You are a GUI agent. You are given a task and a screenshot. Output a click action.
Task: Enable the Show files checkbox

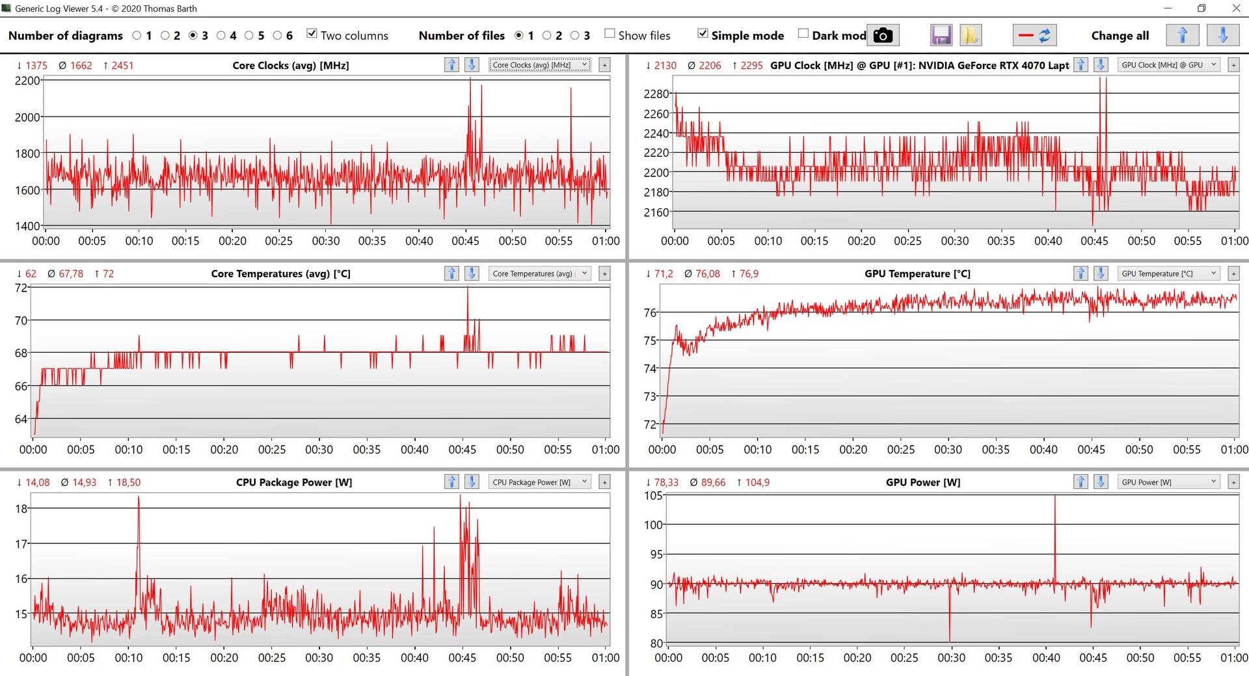(610, 34)
